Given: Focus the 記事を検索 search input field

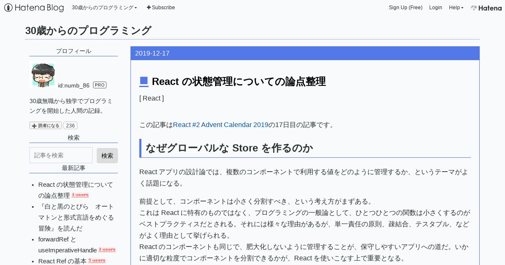Looking at the screenshot, I should 61,155.
